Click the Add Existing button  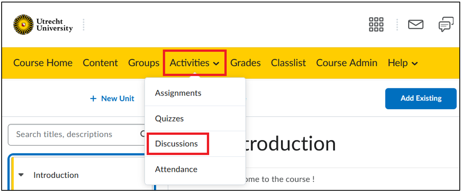click(421, 98)
